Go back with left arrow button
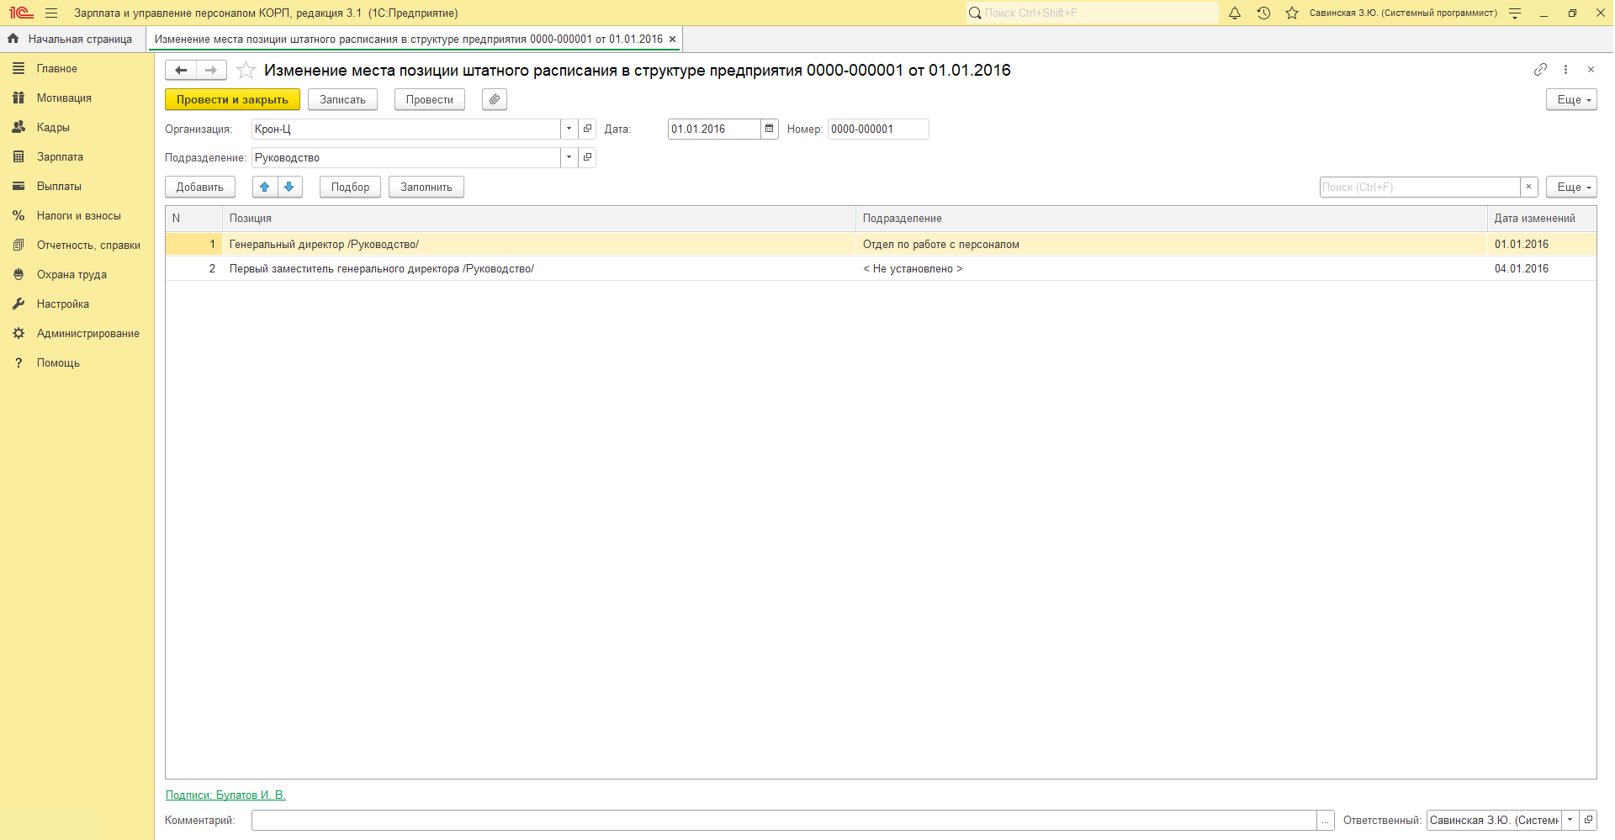Viewport: 1615px width, 840px height. pos(181,70)
